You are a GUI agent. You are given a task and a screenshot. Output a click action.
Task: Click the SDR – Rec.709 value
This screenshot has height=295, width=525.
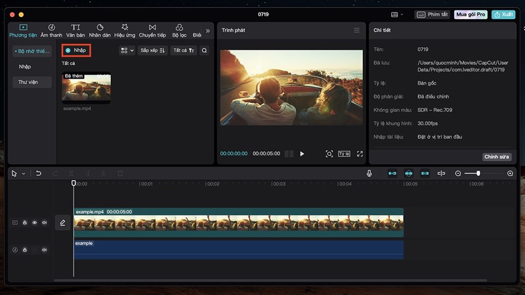click(x=434, y=110)
